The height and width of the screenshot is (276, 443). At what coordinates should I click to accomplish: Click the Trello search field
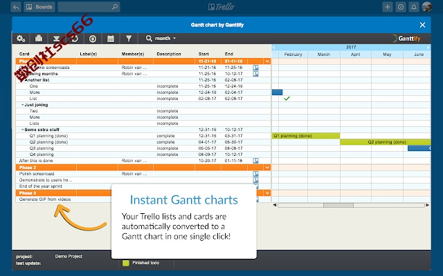(x=89, y=7)
